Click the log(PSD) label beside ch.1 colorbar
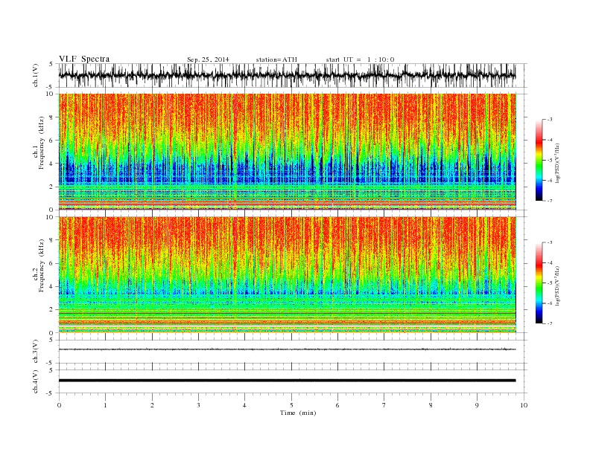The image size is (590, 455). click(x=557, y=162)
